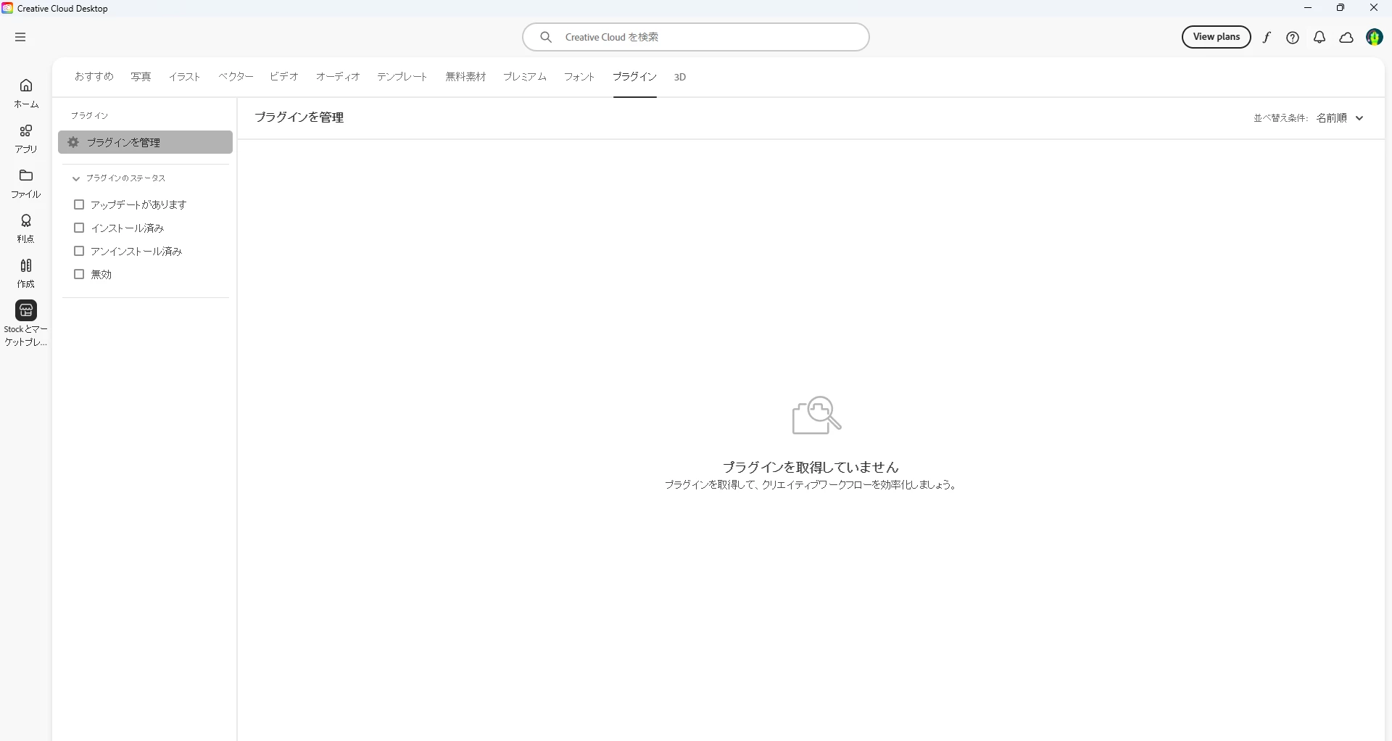Check the 無効 checkbox
This screenshot has height=741, width=1392.
(x=79, y=274)
